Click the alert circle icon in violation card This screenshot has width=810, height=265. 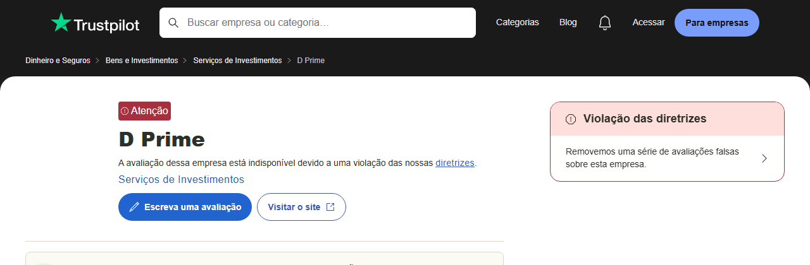point(571,119)
